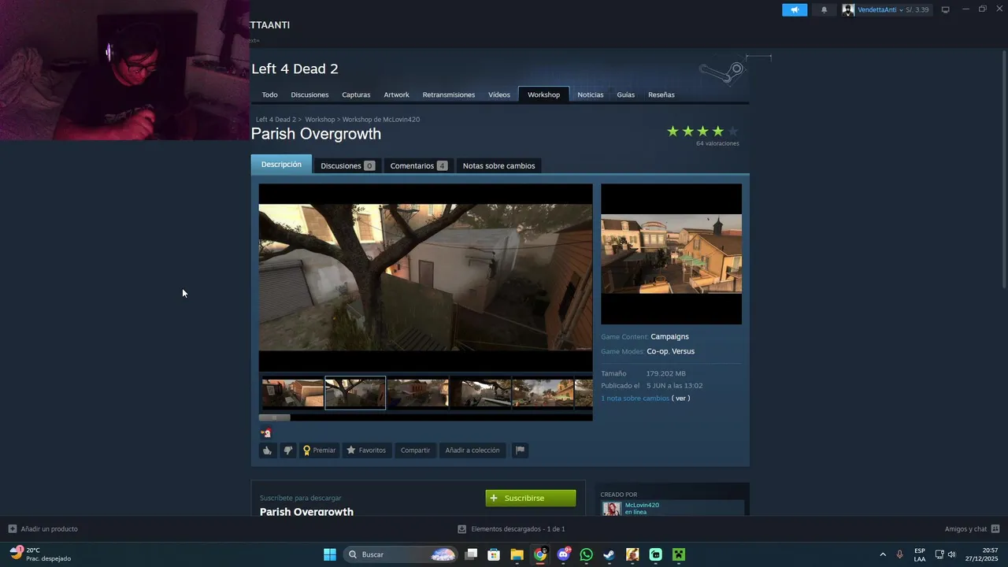Image resolution: width=1008 pixels, height=567 pixels.
Task: Open Chrome from taskbar
Action: pos(540,554)
